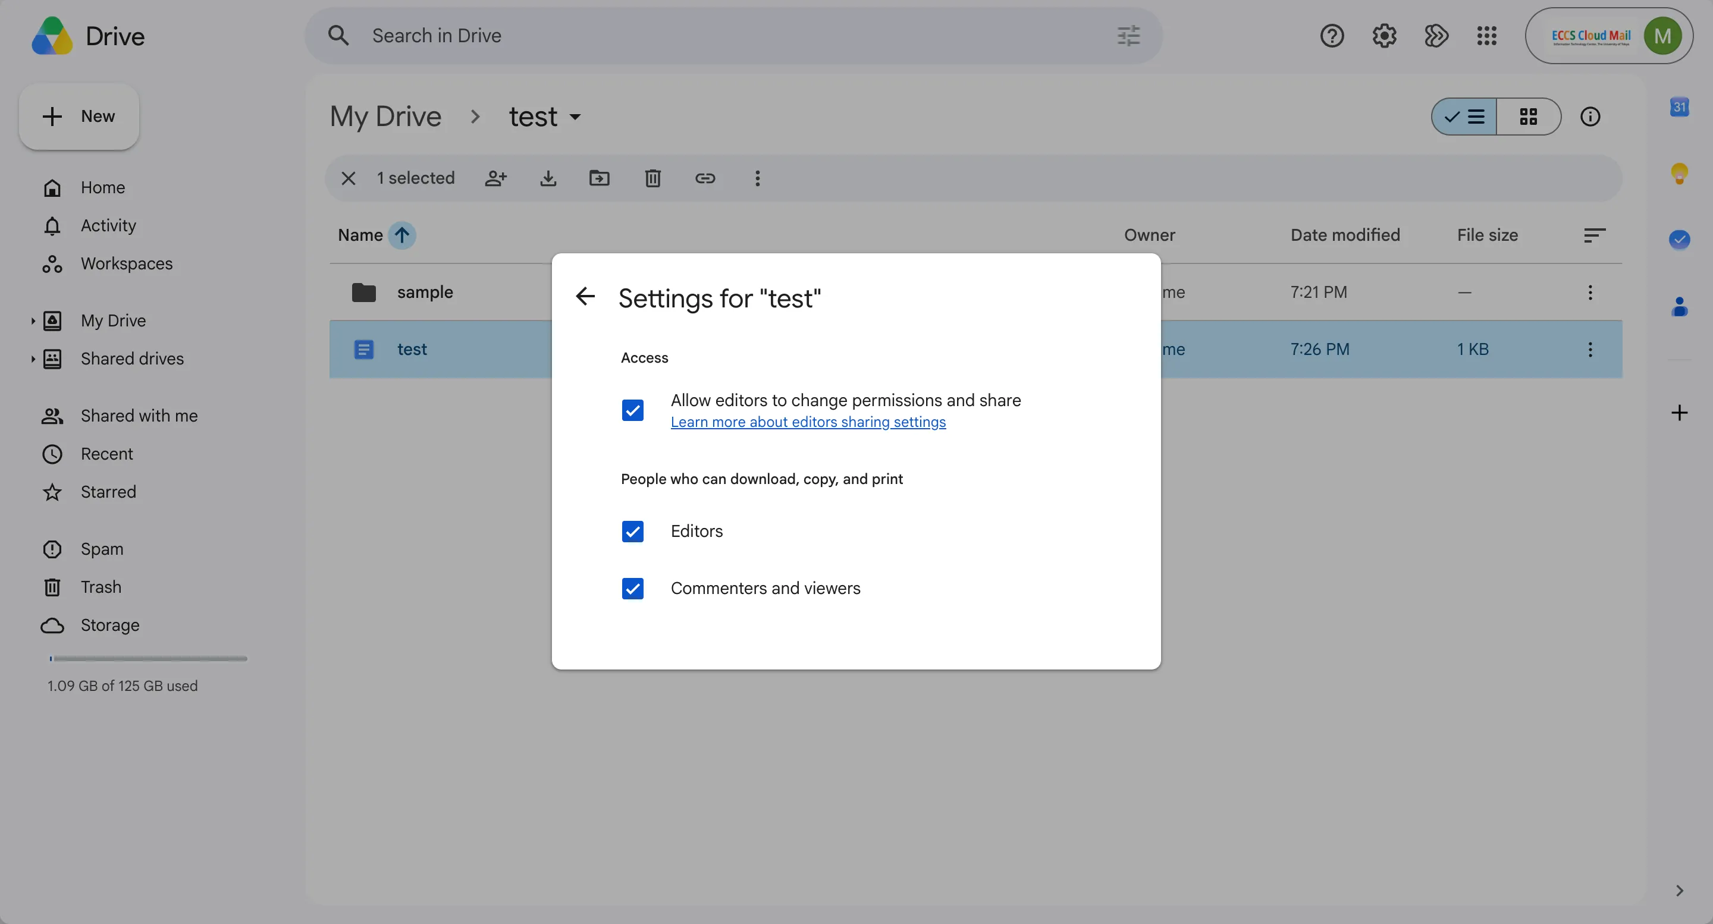Click the File size column header
This screenshot has height=924, width=1713.
pyautogui.click(x=1487, y=235)
